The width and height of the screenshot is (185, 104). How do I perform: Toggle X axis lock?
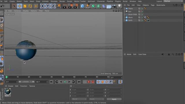pos(42,6)
